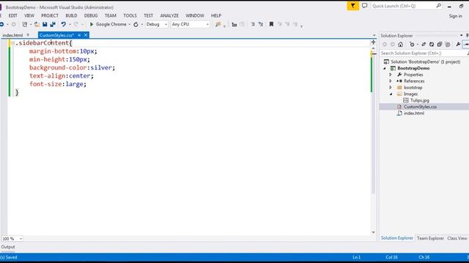Click the Navigate Backward icon on the main toolbar
Image resolution: width=469 pixels, height=263 pixels.
[1, 24]
